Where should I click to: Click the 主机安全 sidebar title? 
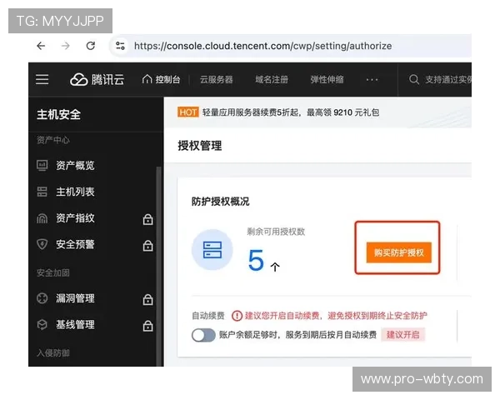58,114
